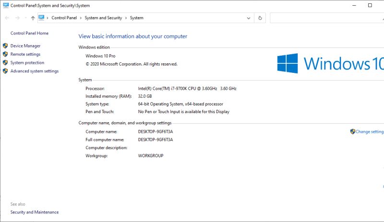Expand chevron after System and Security breadcrumb
The width and height of the screenshot is (384, 222).
point(126,18)
